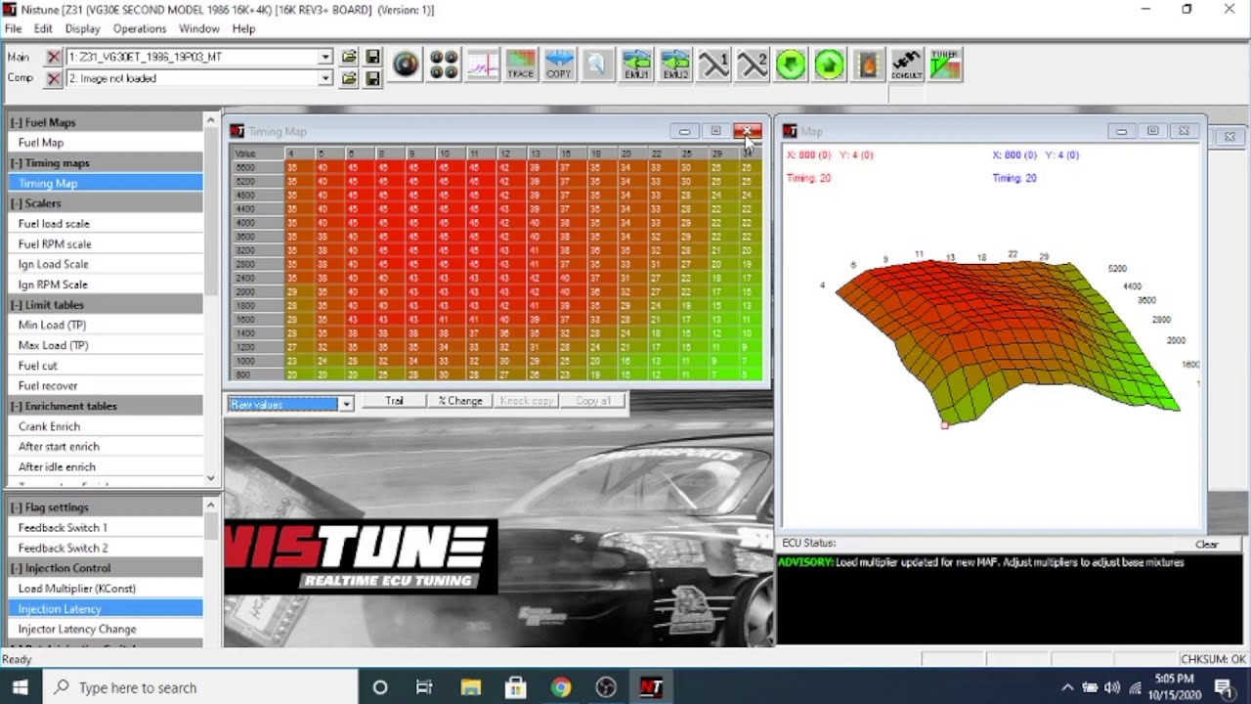Select Fuel Map in the tree

tap(106, 143)
